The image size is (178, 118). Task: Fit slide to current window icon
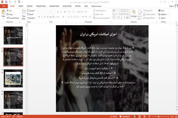tap(176, 117)
